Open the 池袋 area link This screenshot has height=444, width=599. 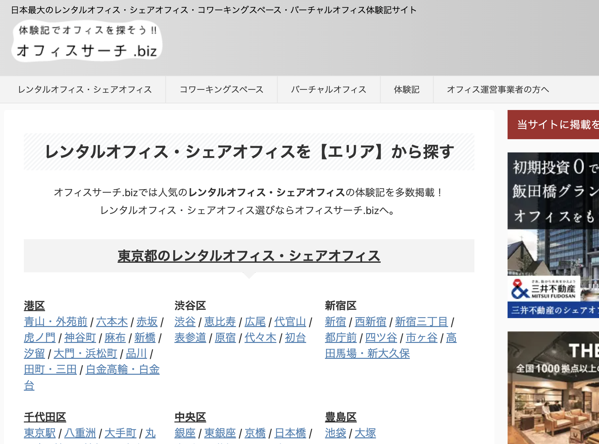point(335,433)
